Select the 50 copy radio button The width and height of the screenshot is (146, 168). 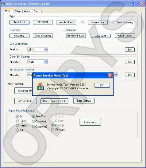(x=53, y=125)
